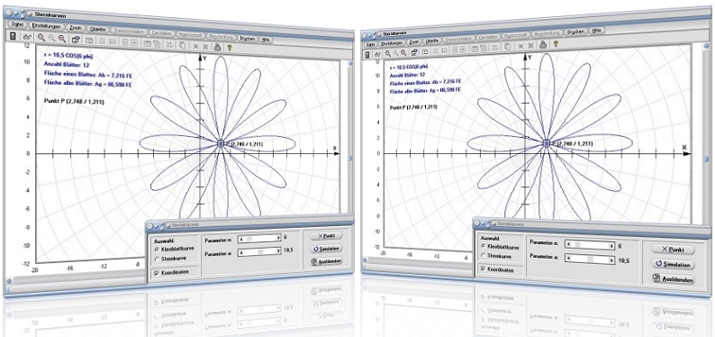Click the Punkt button in right dialog
This screenshot has width=715, height=337.
(673, 250)
